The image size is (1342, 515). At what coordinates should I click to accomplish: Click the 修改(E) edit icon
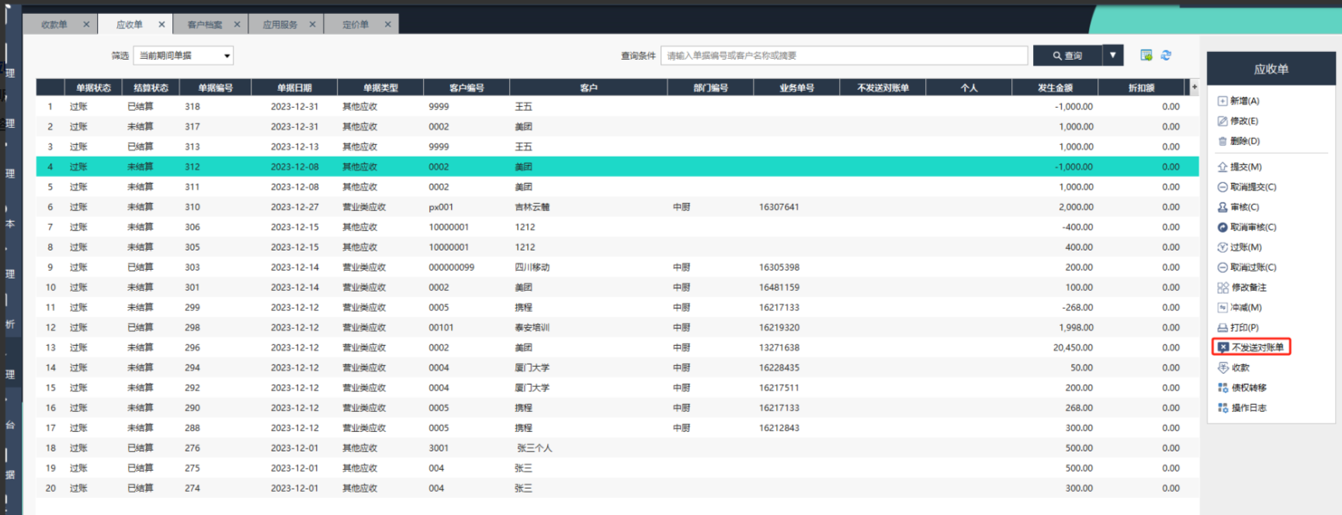[x=1222, y=121]
